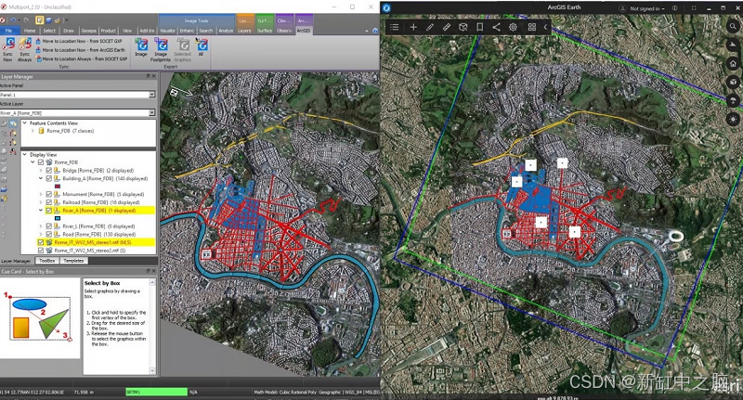The width and height of the screenshot is (743, 400).
Task: Click the Add data plus icon in ArcGIS Earth
Action: pos(413,27)
